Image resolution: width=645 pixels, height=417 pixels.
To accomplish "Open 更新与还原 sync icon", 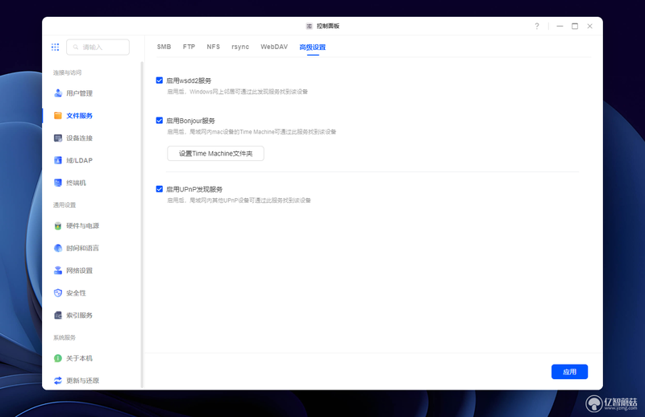I will tap(58, 381).
